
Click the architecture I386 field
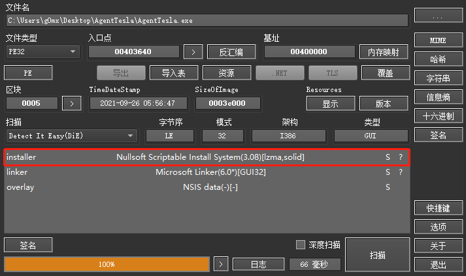pos(289,136)
